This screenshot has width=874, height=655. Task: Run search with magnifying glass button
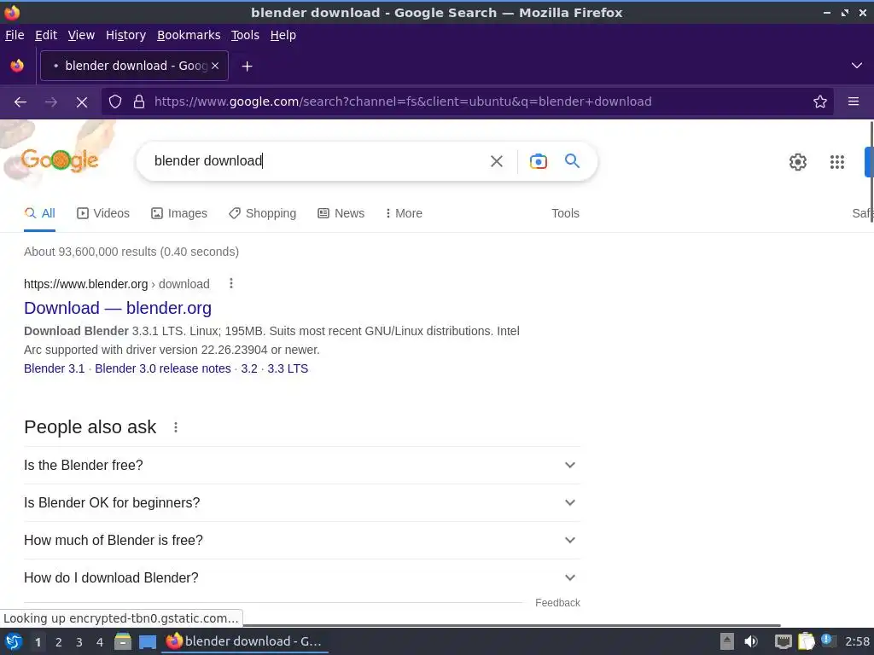pyautogui.click(x=572, y=161)
